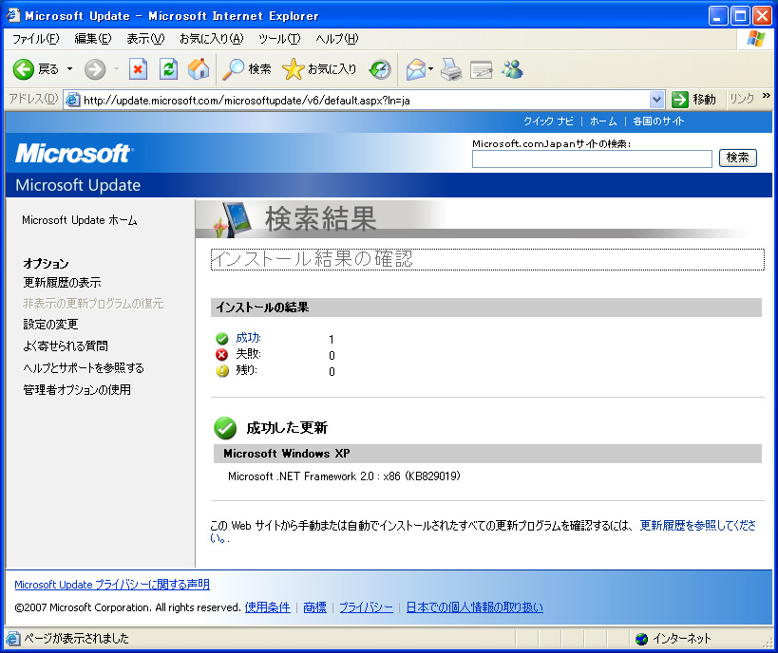Viewport: 778px width, 653px height.
Task: Click the yellow warning icon beside 残り
Action: (222, 370)
